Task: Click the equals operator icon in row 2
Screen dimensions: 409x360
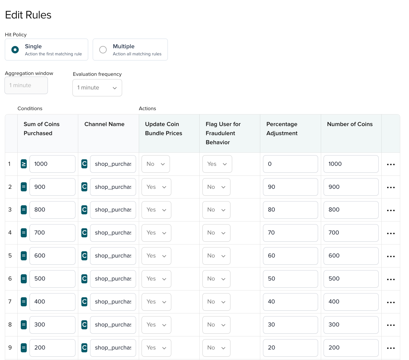Action: click(x=24, y=187)
